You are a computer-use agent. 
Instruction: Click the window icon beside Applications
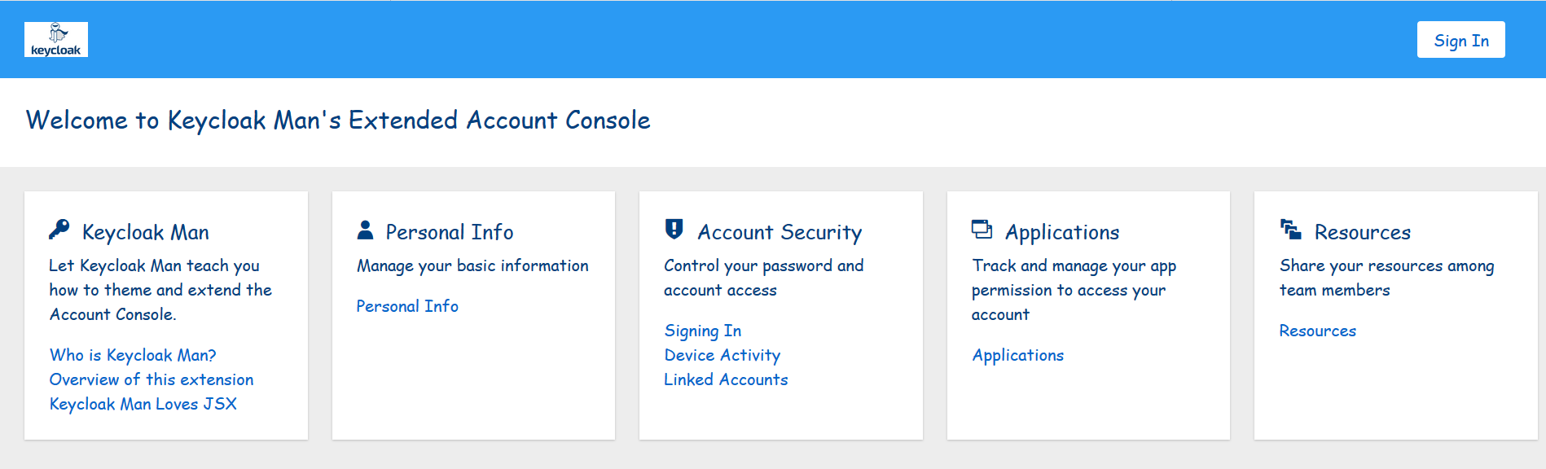[x=982, y=230]
